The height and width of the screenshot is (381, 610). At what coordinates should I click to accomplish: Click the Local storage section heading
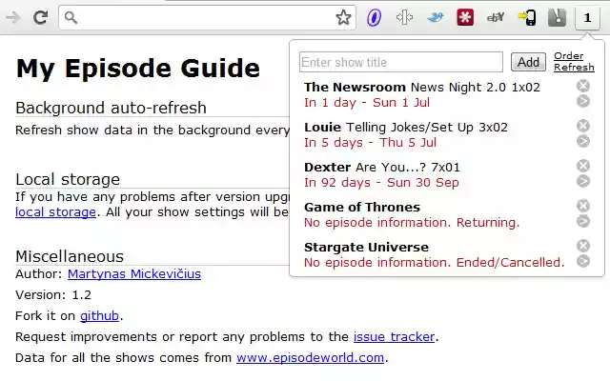click(x=68, y=180)
